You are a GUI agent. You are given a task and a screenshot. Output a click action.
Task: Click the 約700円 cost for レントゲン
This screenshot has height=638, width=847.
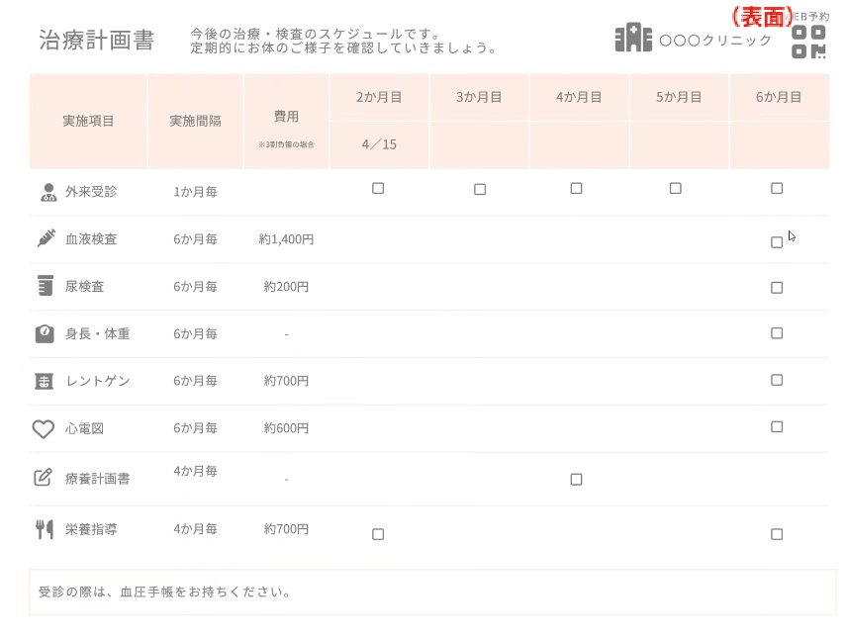286,381
